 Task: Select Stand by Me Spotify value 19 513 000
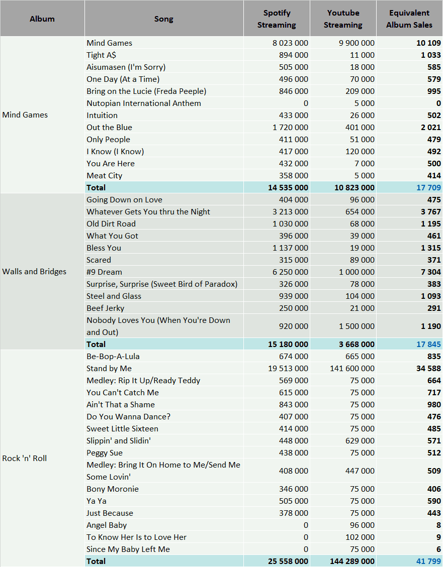[x=277, y=368]
